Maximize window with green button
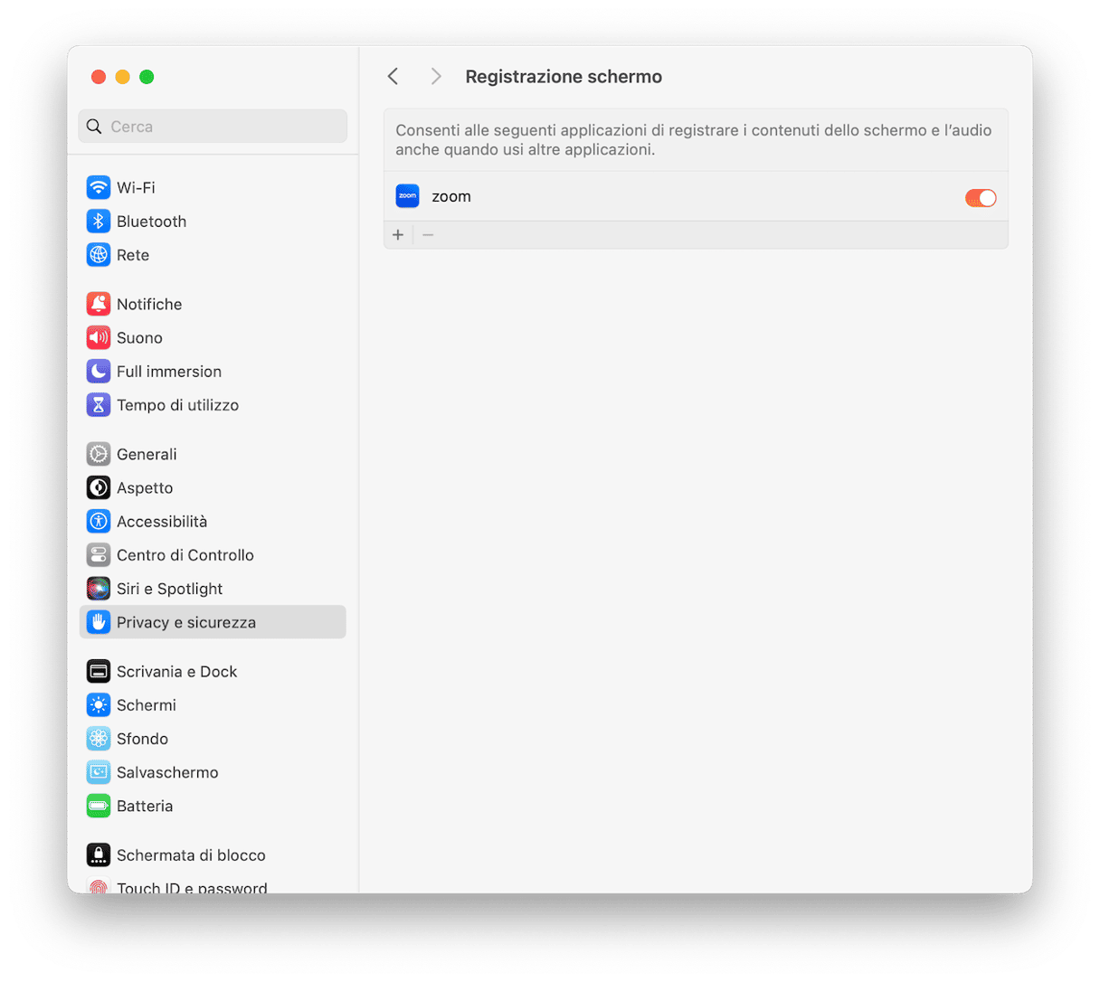Viewport: 1100px width, 982px height. [x=147, y=77]
